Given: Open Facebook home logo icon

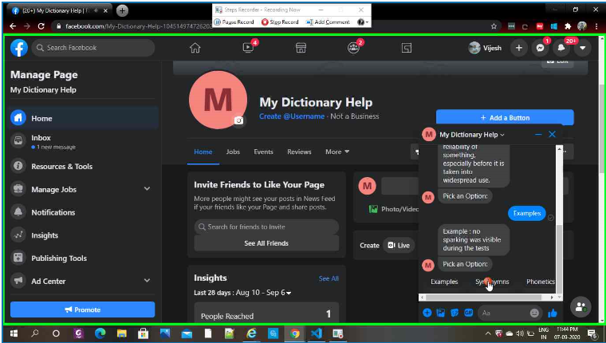Looking at the screenshot, I should (19, 48).
